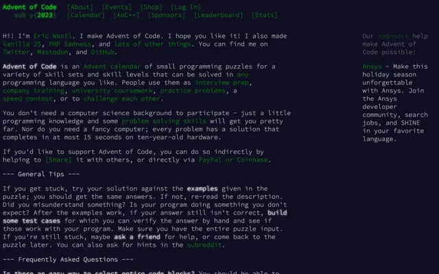Open the About page in header
439x274 pixels.
[80, 7]
